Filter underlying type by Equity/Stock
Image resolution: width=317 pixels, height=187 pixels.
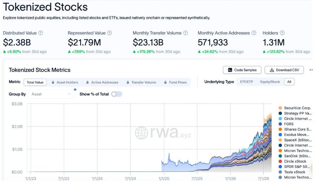click(x=270, y=82)
